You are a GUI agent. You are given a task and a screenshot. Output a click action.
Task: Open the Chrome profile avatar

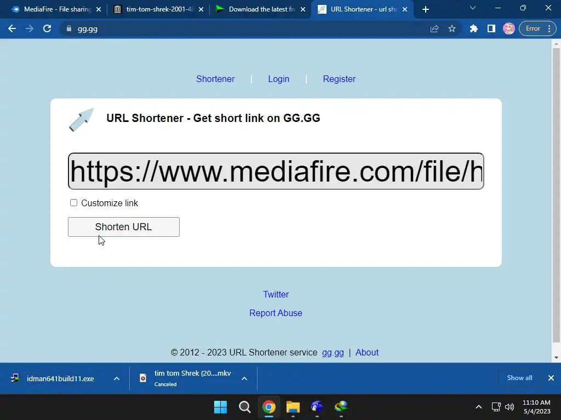click(x=509, y=28)
